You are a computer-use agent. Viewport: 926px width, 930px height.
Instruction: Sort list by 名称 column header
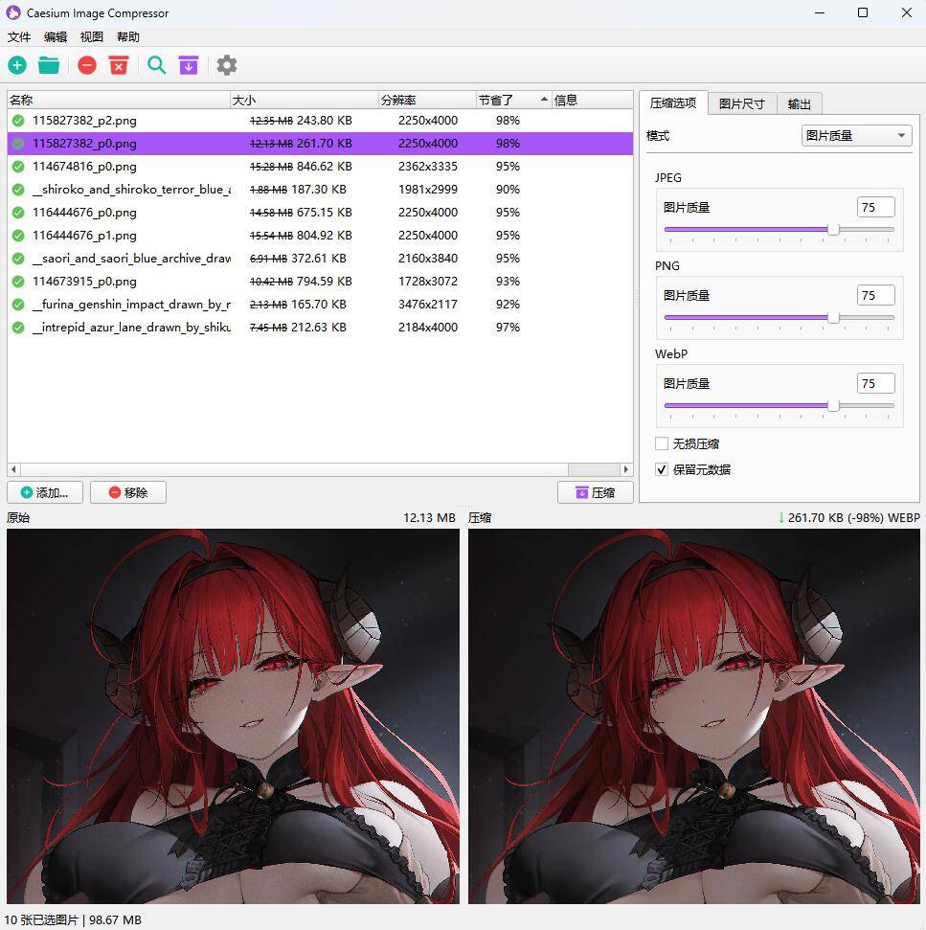tap(119, 101)
